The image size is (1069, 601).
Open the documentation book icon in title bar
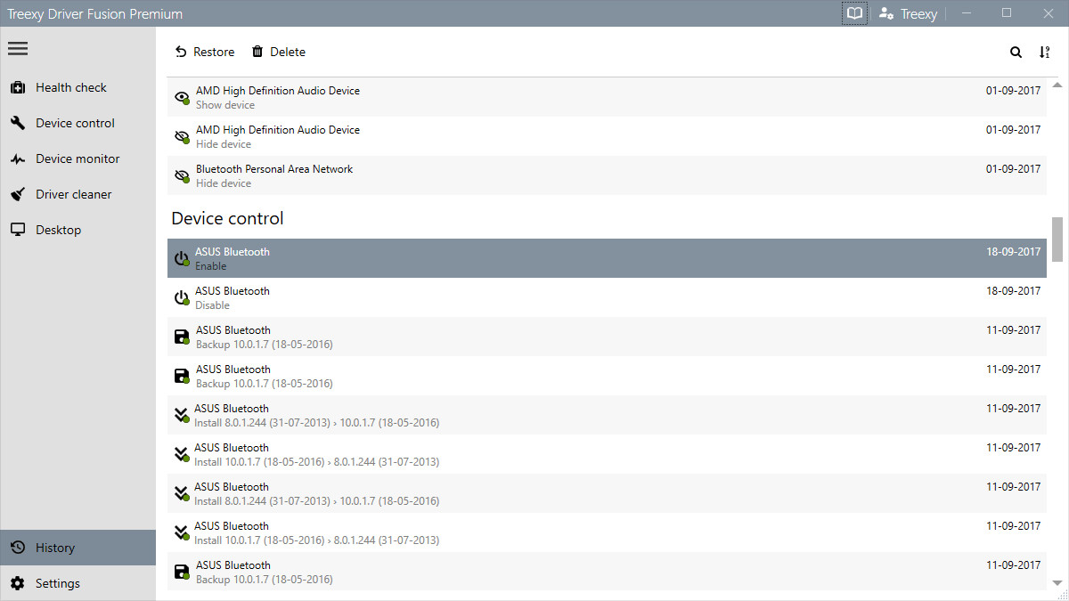[853, 13]
